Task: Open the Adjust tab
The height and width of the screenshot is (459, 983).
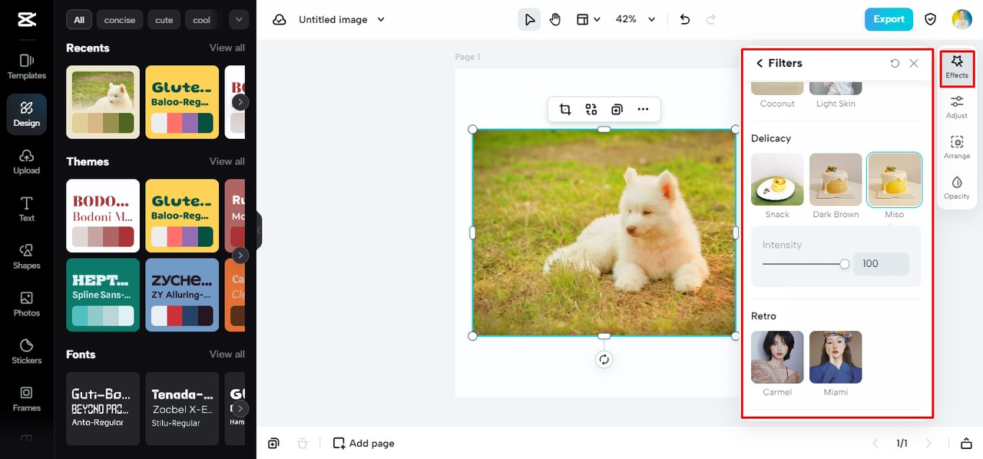Action: (957, 107)
